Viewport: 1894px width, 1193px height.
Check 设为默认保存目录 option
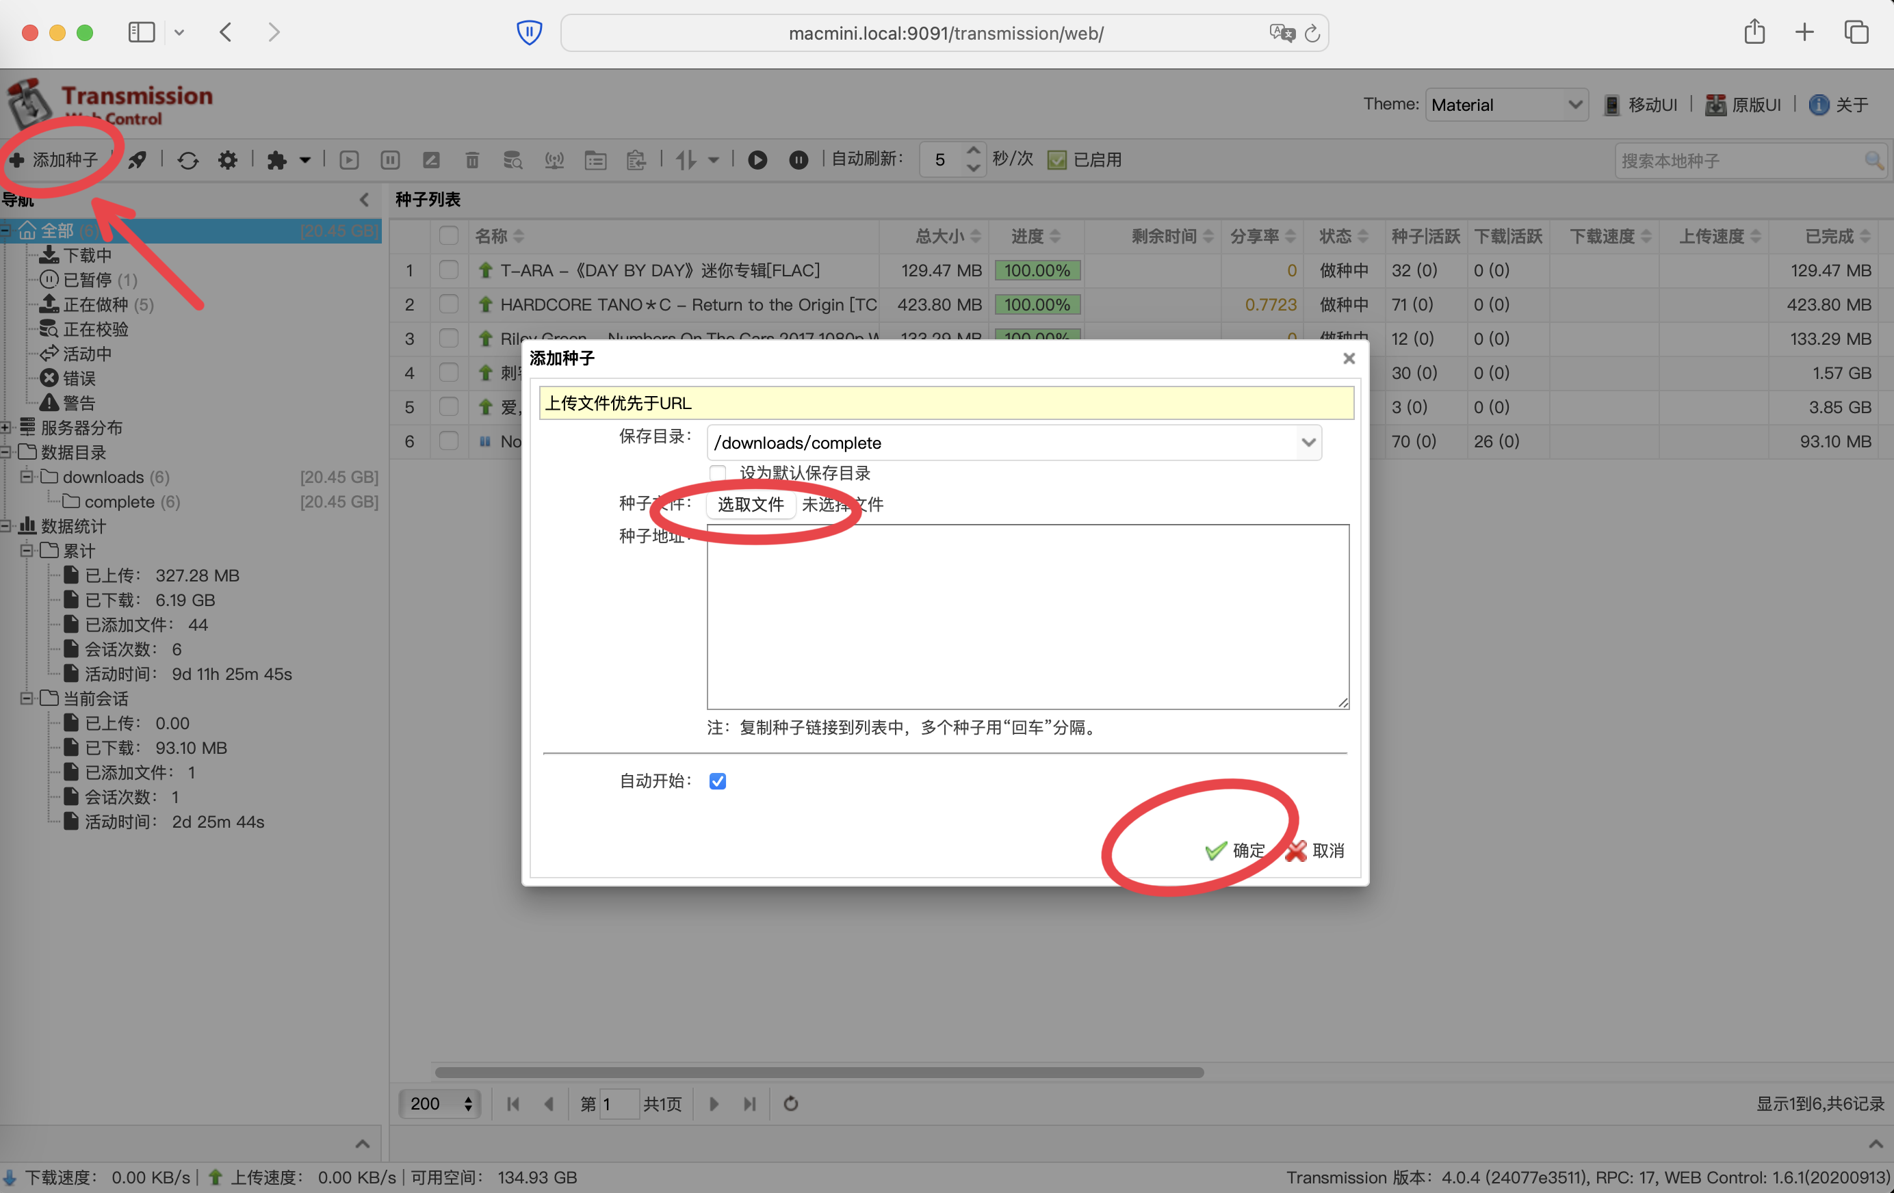pyautogui.click(x=717, y=473)
